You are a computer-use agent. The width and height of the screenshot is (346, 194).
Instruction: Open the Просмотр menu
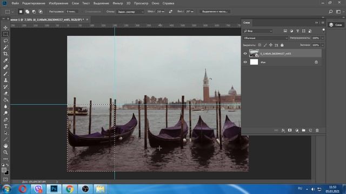(141, 3)
